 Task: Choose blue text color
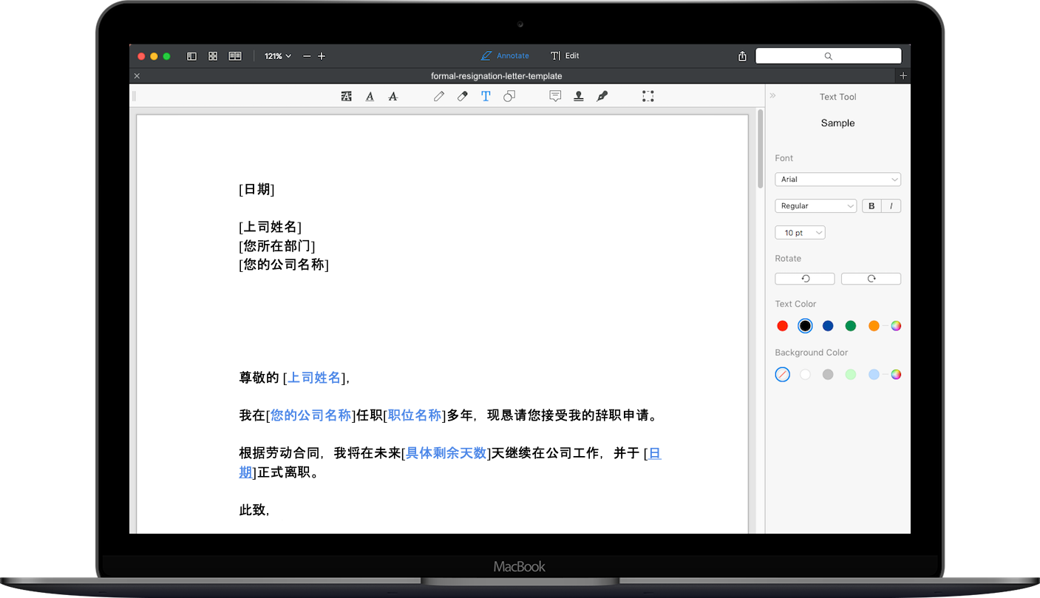pos(828,326)
